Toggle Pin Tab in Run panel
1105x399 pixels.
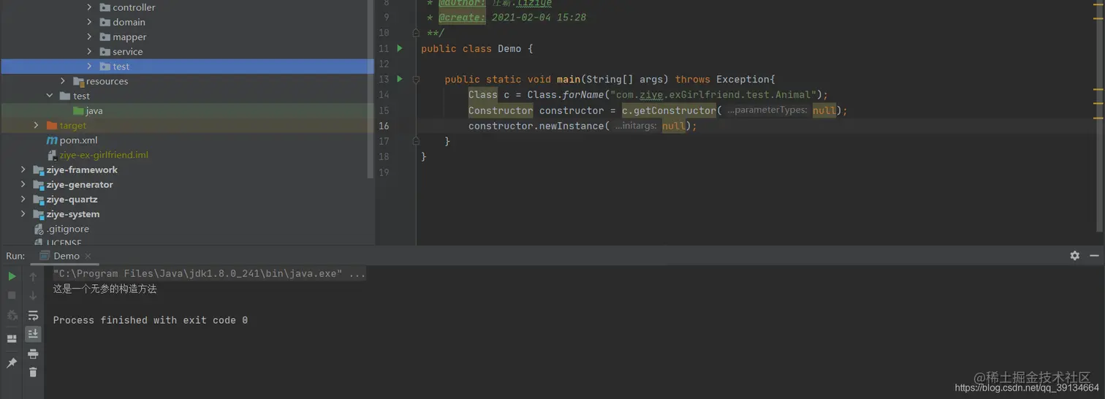[12, 362]
